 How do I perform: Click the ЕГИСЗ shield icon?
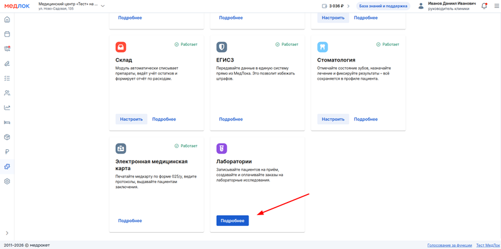[222, 47]
